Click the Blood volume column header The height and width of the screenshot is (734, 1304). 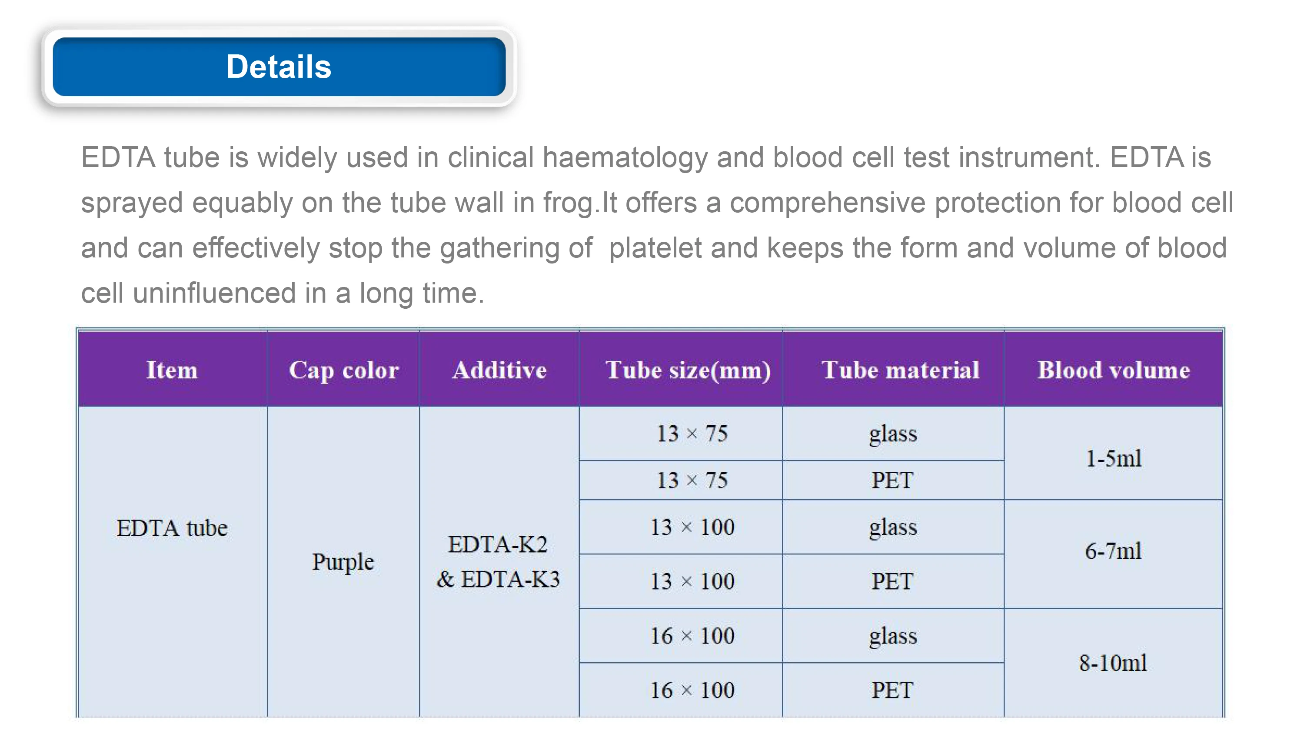[x=1114, y=370]
